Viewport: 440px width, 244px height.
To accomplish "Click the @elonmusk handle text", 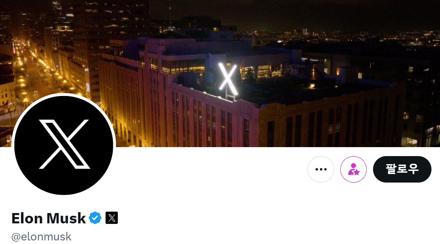I will 41,237.
